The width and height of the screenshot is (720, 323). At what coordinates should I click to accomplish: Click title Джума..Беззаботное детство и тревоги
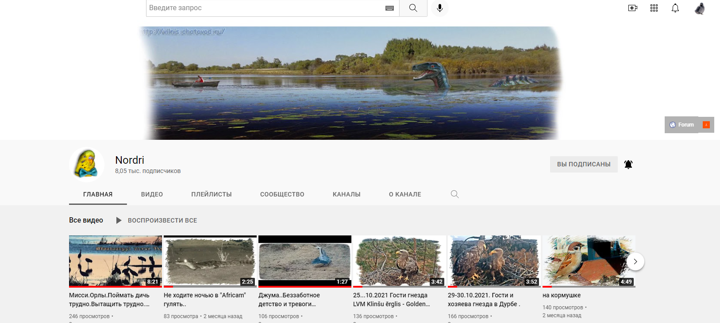pos(289,300)
